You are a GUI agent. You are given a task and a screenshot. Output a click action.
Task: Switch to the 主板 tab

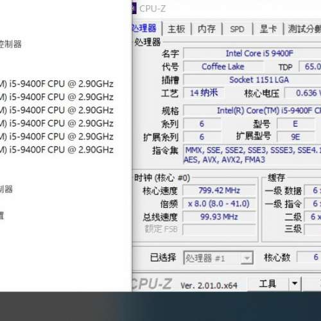(177, 29)
